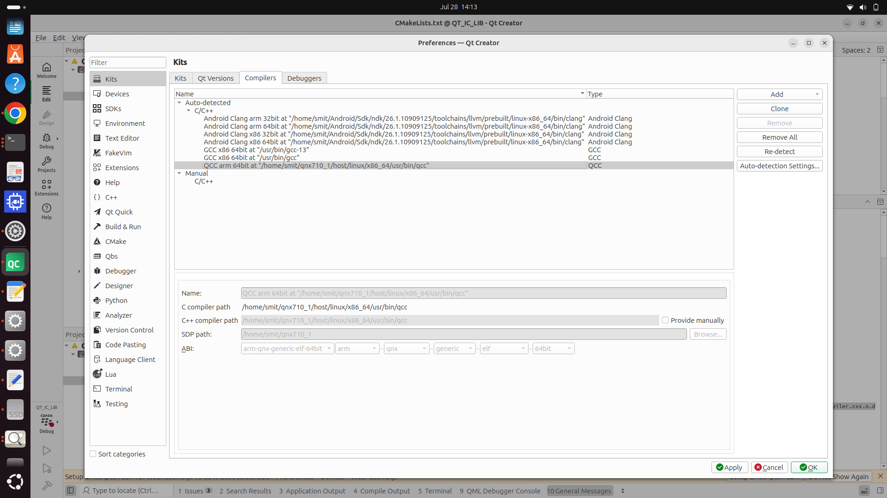The image size is (887, 498).
Task: Open Python category
Action: [128, 300]
